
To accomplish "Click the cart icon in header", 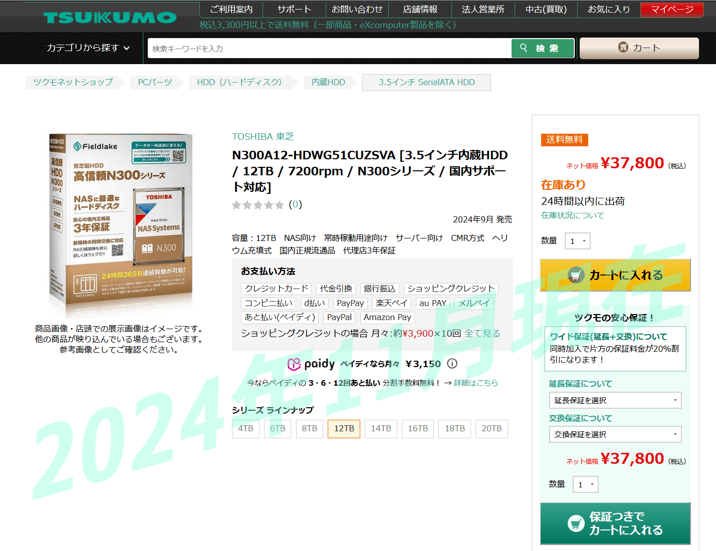I will click(623, 47).
